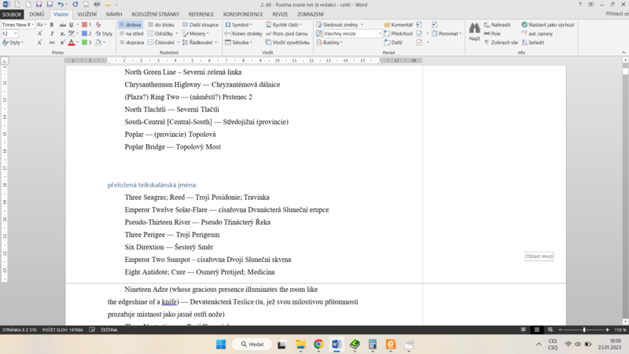Viewport: 629px width, 354px height.
Task: Expand the Řádkování line spacing dropdown
Action: (200, 42)
